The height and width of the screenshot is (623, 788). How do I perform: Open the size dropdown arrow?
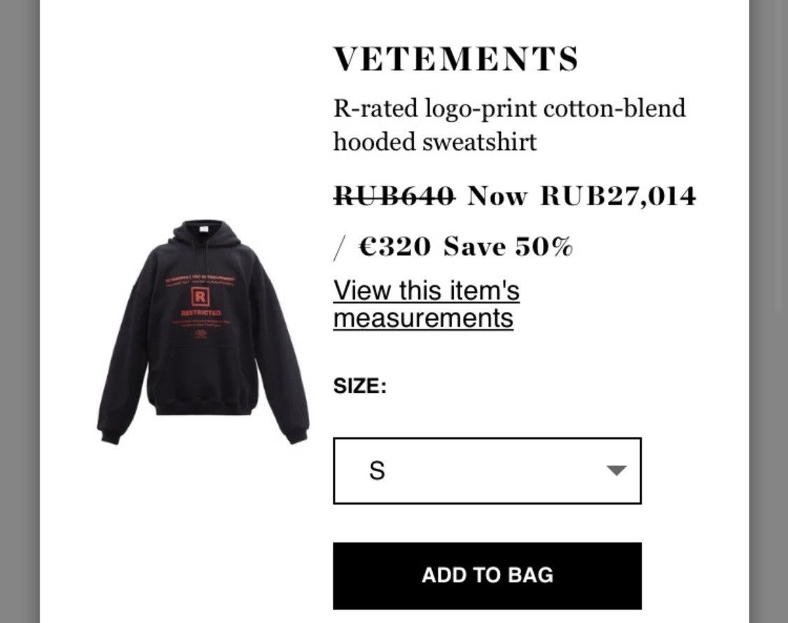coord(616,471)
